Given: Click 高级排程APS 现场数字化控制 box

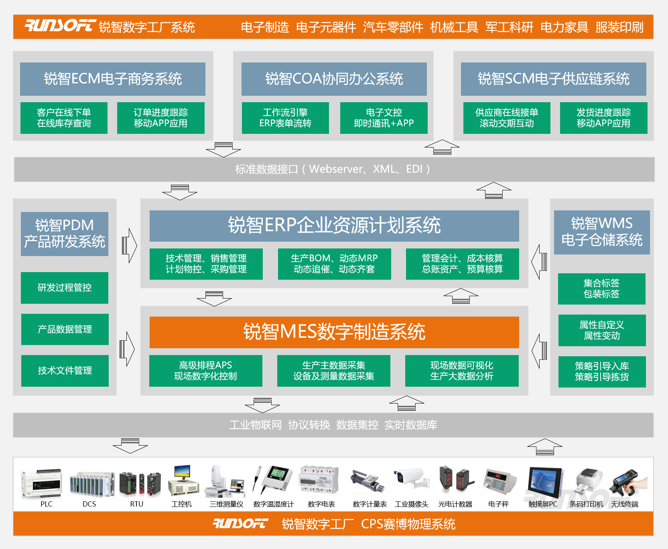Looking at the screenshot, I should point(206,371).
